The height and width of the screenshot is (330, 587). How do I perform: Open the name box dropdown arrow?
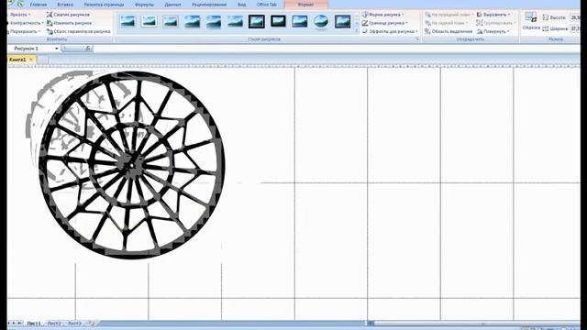point(57,49)
